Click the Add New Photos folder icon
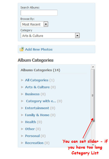The height and width of the screenshot is (159, 109). (x=22, y=49)
